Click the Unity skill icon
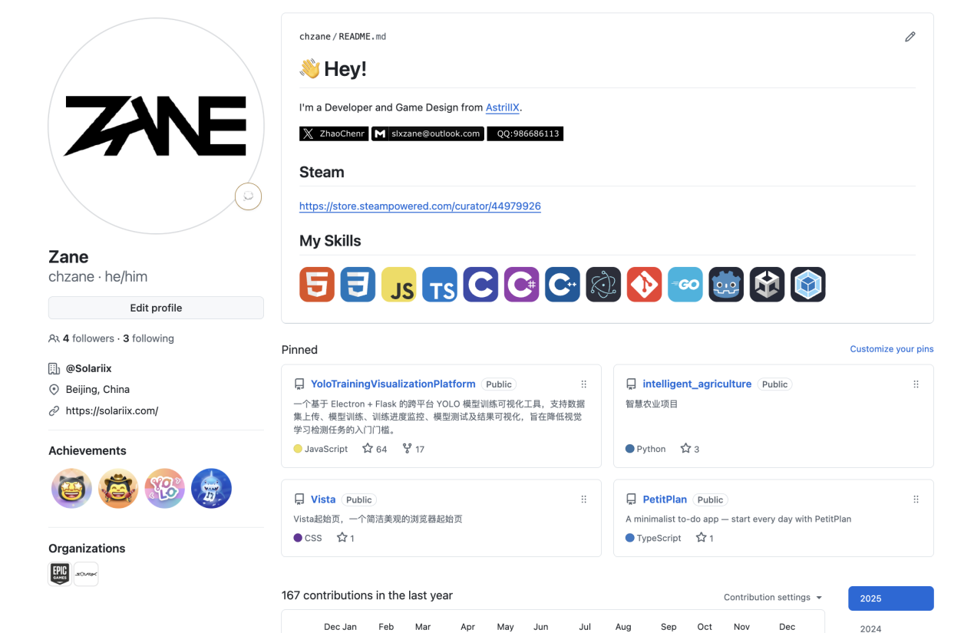The width and height of the screenshot is (974, 633). point(767,285)
